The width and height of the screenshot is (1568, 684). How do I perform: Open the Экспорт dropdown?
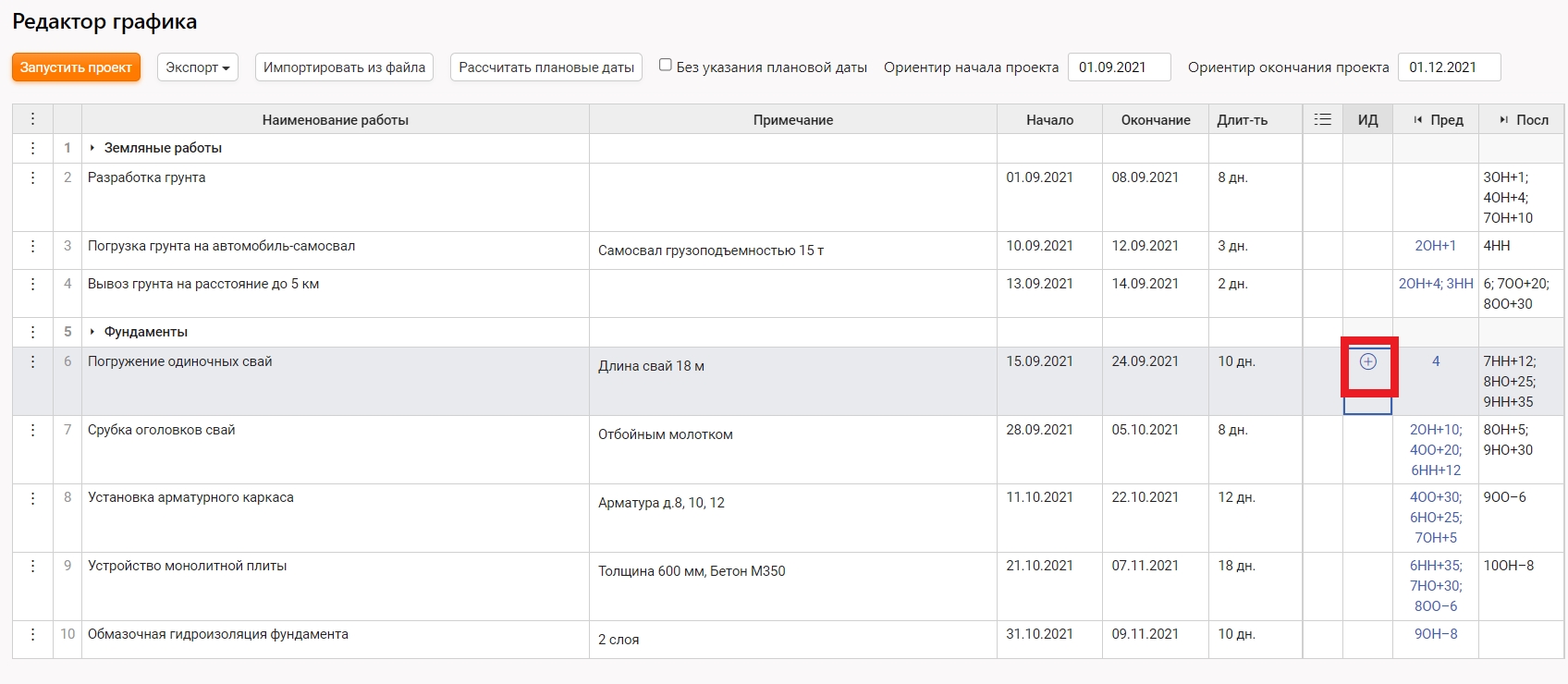tap(198, 67)
